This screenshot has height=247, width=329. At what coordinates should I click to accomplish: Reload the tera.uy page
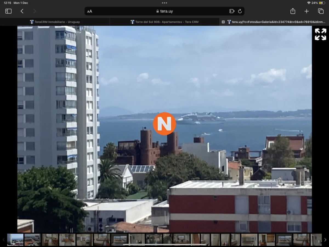tap(240, 11)
